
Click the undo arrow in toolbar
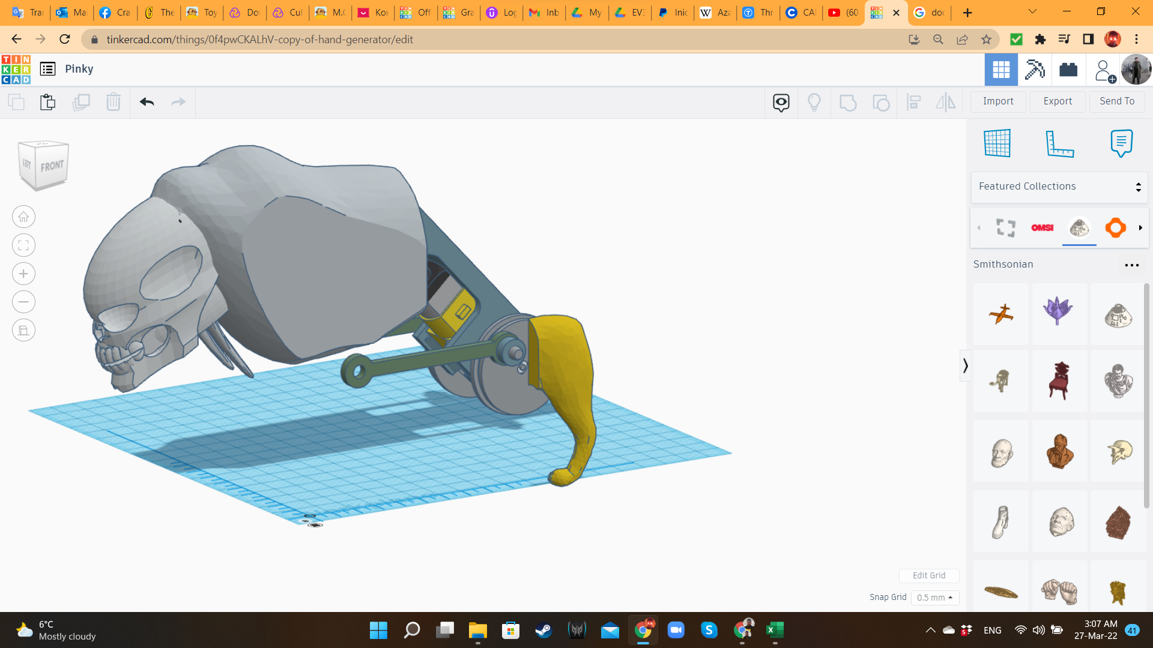[x=147, y=102]
